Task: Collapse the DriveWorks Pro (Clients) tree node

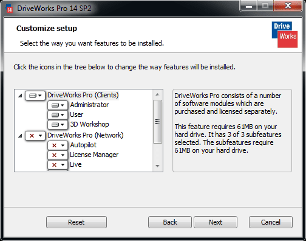Action: tap(20, 96)
